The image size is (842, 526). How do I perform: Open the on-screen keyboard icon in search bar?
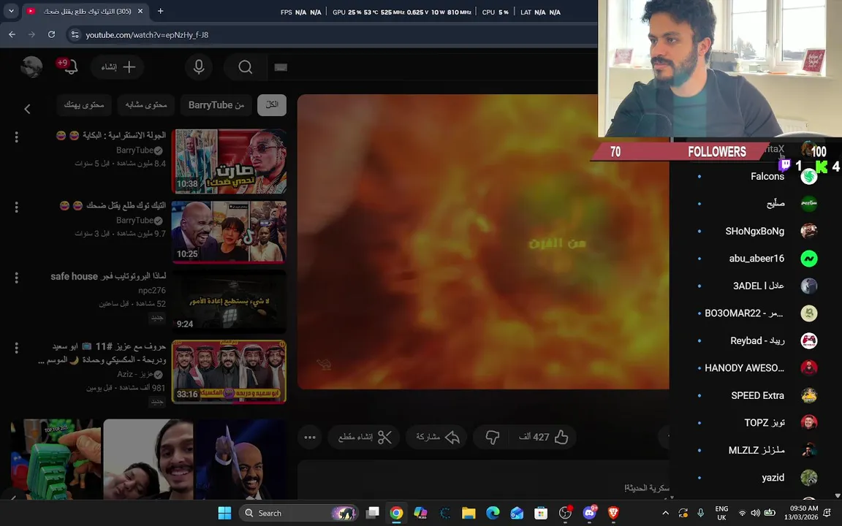[x=281, y=67]
